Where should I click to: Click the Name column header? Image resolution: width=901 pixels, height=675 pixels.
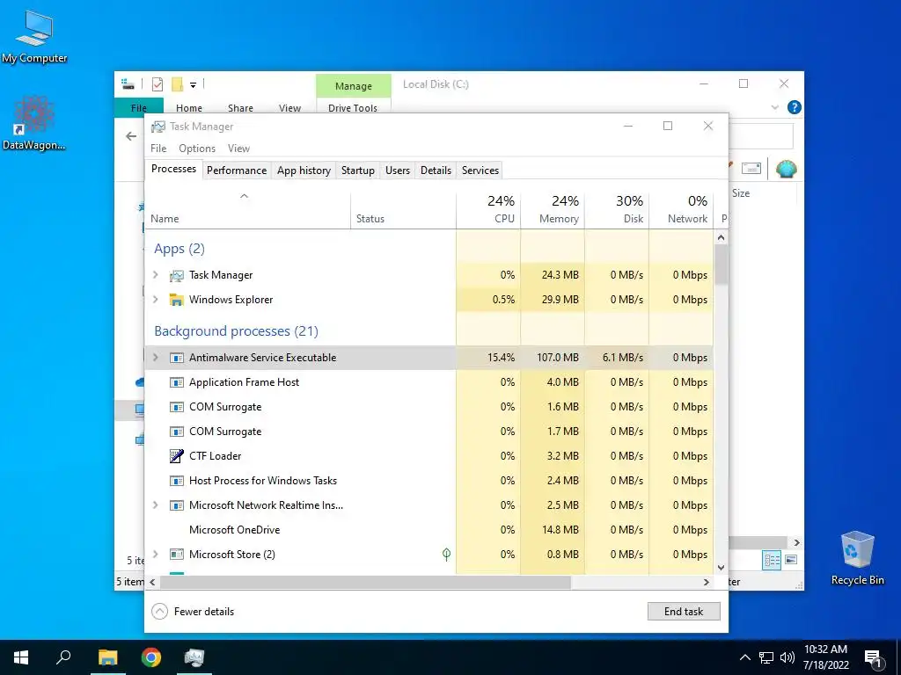[x=247, y=210]
